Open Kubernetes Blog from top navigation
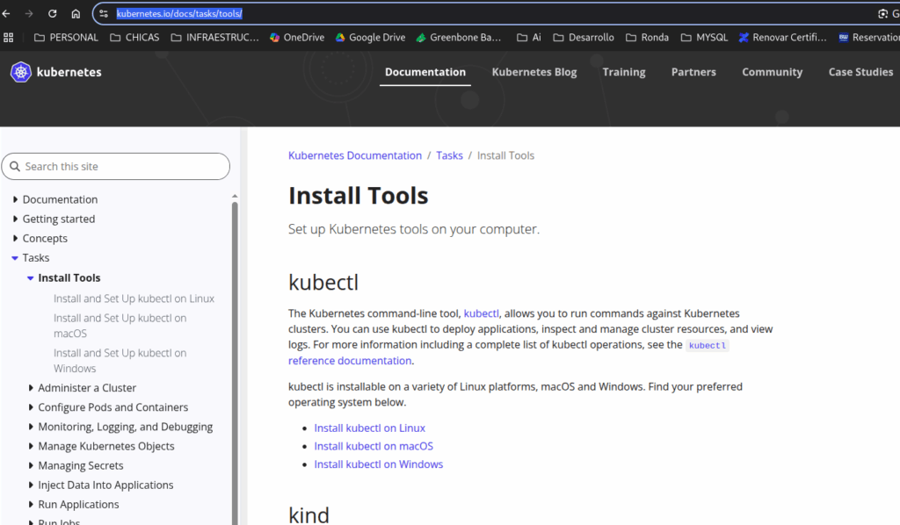 tap(534, 72)
